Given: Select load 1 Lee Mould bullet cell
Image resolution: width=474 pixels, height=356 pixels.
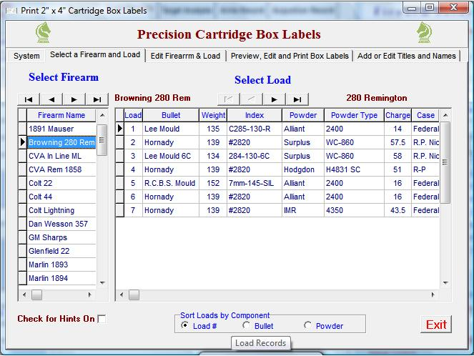Looking at the screenshot, I should click(x=171, y=129).
